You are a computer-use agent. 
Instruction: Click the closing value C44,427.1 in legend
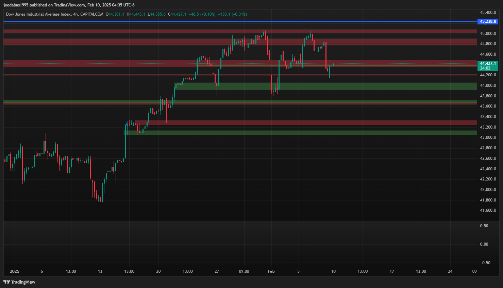177,14
